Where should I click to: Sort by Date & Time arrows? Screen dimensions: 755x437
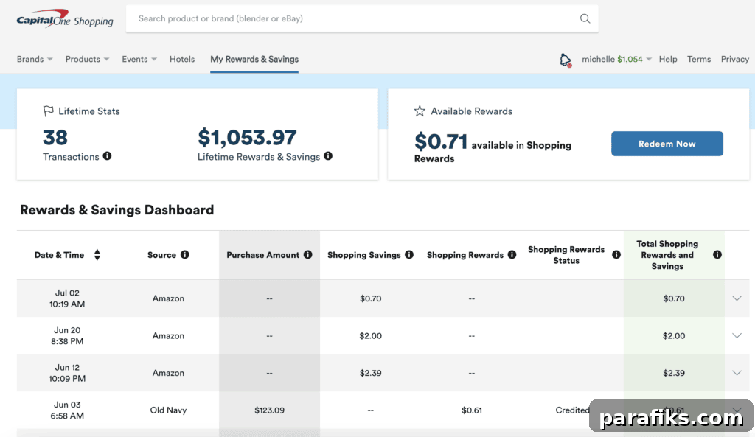97,254
